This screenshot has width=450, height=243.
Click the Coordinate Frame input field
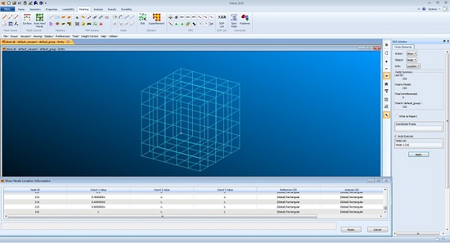coord(418,128)
